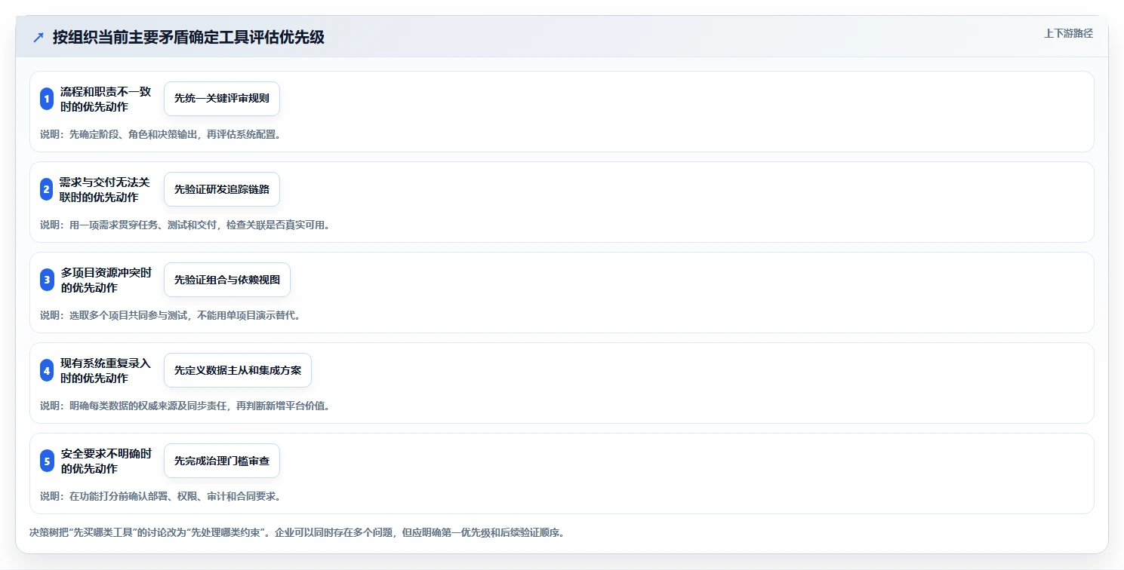
Task: Click the 先验证研发追踪链路 button
Action: pyautogui.click(x=222, y=189)
